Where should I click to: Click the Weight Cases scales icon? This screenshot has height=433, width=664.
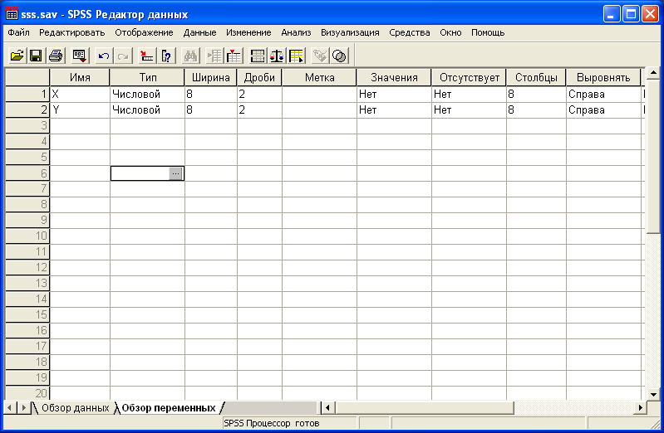[x=277, y=56]
